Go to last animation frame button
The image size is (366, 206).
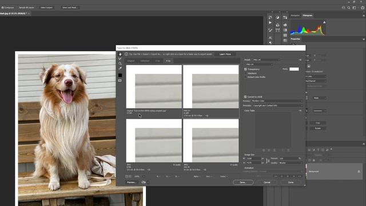pos(300,176)
